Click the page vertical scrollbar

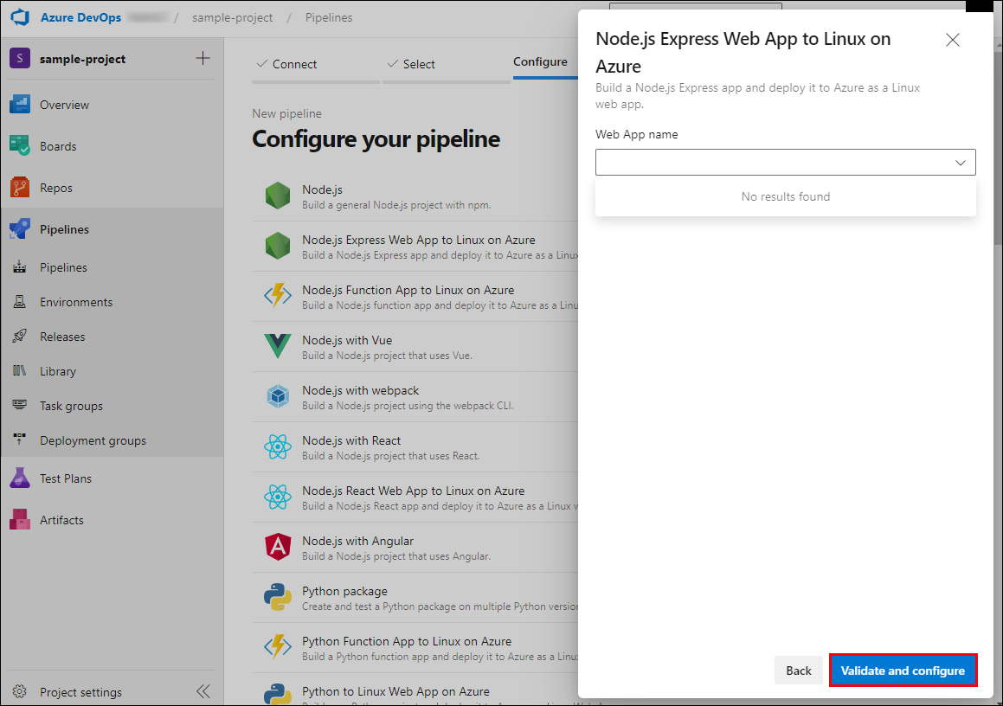[998, 147]
